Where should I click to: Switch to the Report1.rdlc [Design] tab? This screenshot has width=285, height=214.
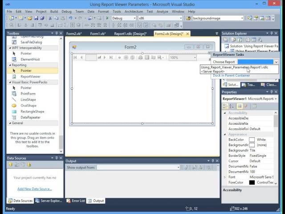point(130,34)
